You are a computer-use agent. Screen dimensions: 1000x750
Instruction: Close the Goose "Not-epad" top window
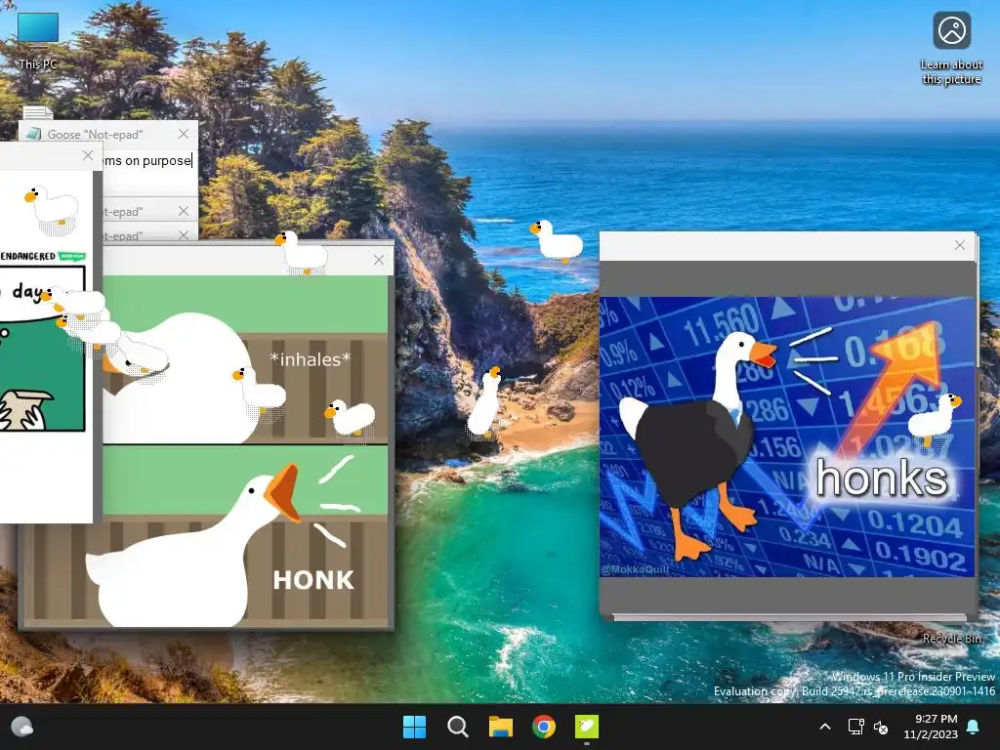click(x=184, y=134)
